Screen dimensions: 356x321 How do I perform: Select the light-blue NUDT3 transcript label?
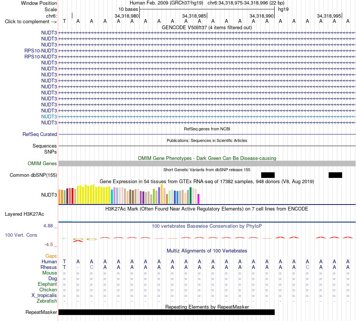point(49,116)
